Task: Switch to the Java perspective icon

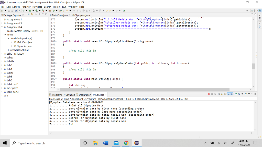Action: point(260,11)
